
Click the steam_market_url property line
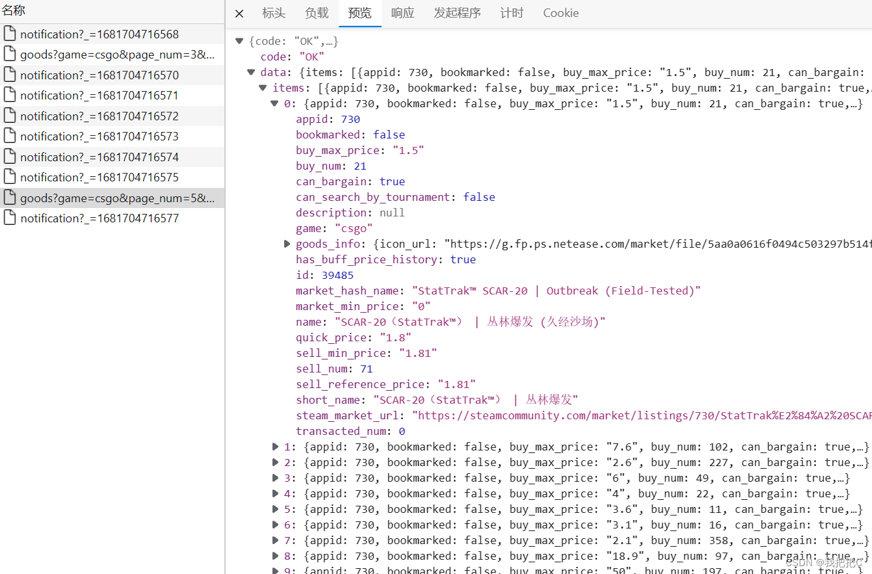[x=583, y=415]
